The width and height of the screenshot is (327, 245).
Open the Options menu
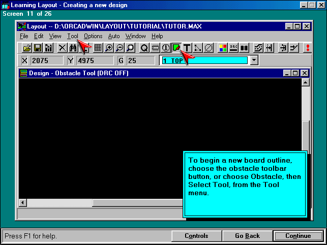tap(93, 36)
